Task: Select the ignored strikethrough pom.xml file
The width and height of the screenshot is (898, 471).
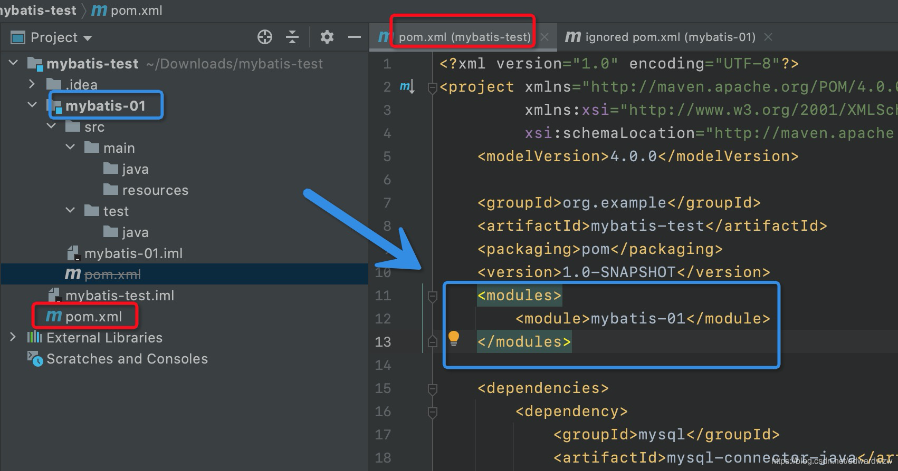Action: click(112, 274)
